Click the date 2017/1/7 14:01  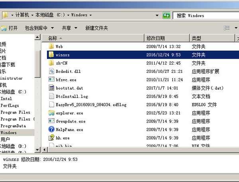pyautogui.click(x=162, y=88)
